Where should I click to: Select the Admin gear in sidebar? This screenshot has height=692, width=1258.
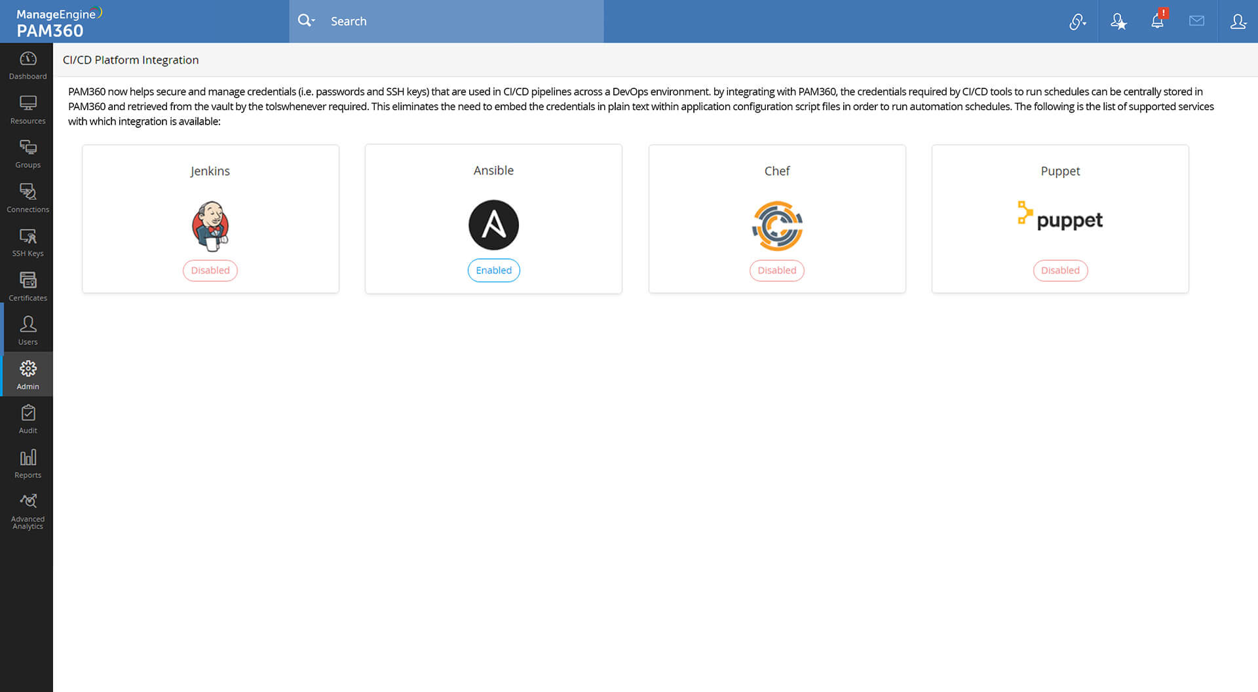tap(28, 374)
